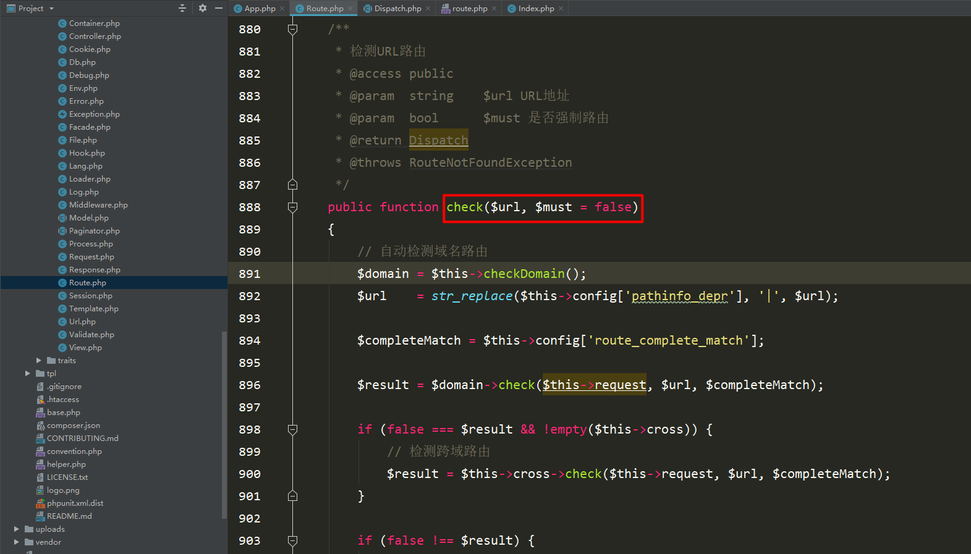Click the .gitignore file icon
Viewport: 971px width, 554px height.
(x=40, y=387)
